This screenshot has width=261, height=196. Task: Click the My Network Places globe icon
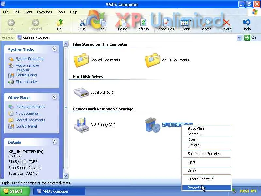(11, 107)
